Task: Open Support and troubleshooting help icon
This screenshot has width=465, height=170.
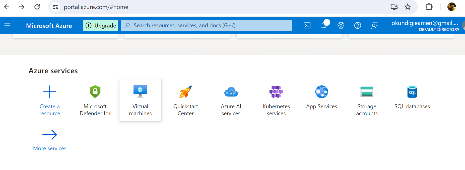Action: [x=358, y=25]
